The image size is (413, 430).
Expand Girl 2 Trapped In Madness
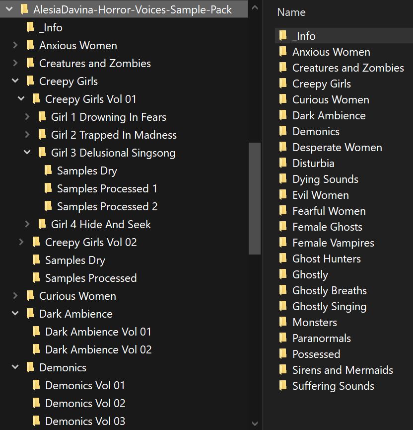[27, 134]
